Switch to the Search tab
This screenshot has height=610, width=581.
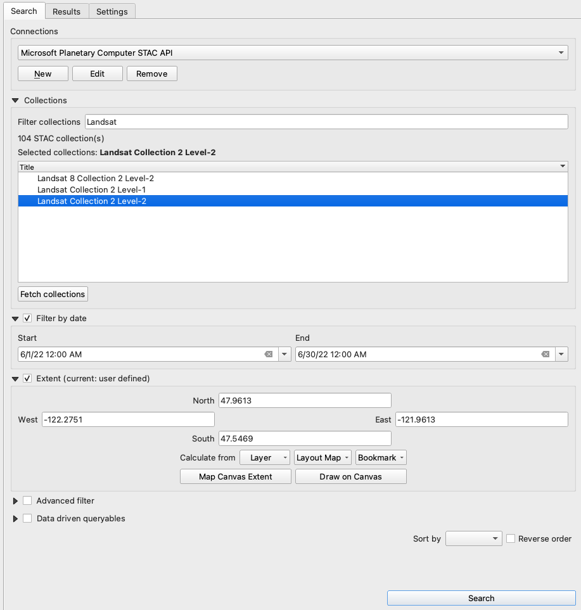pyautogui.click(x=24, y=11)
